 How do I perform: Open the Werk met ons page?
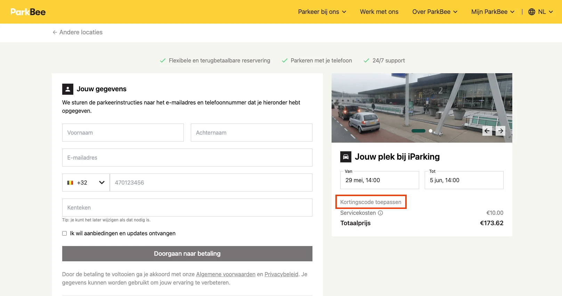(379, 12)
